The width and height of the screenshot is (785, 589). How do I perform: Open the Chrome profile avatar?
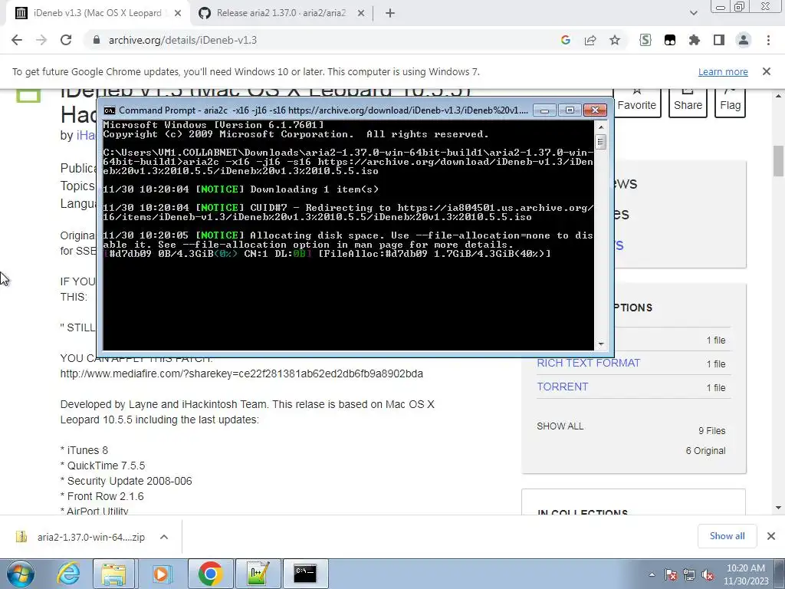744,40
